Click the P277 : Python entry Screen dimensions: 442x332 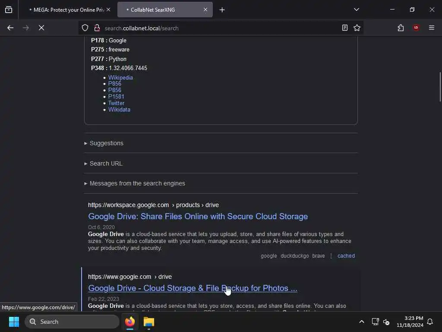coord(108,59)
